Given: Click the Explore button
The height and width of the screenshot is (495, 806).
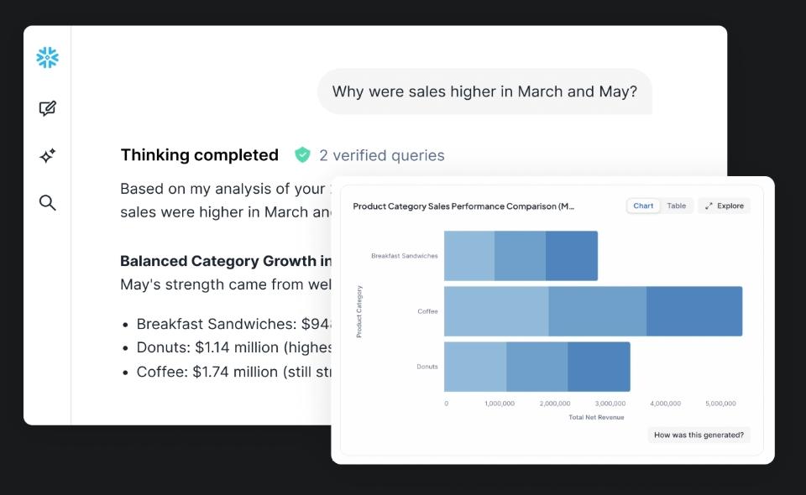Looking at the screenshot, I should pos(725,206).
